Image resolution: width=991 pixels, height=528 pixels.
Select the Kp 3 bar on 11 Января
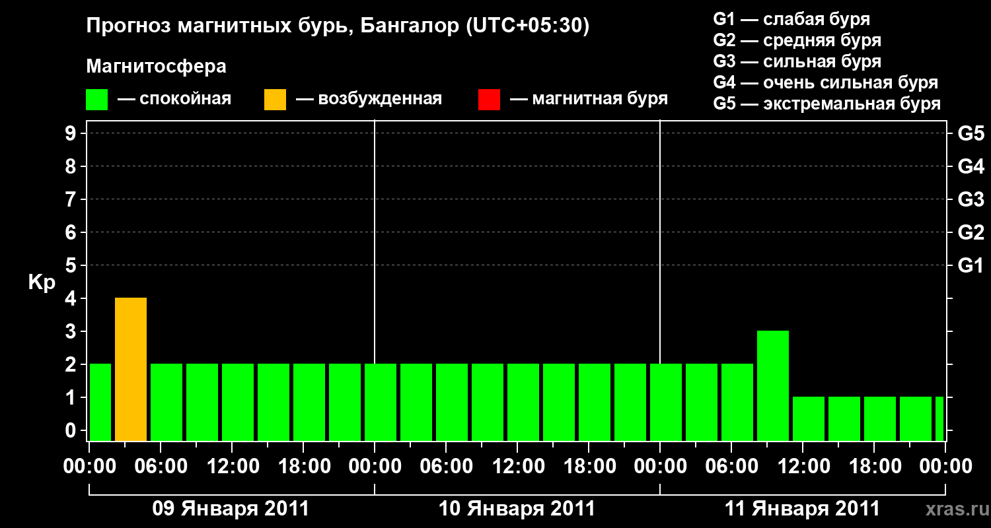(x=773, y=386)
